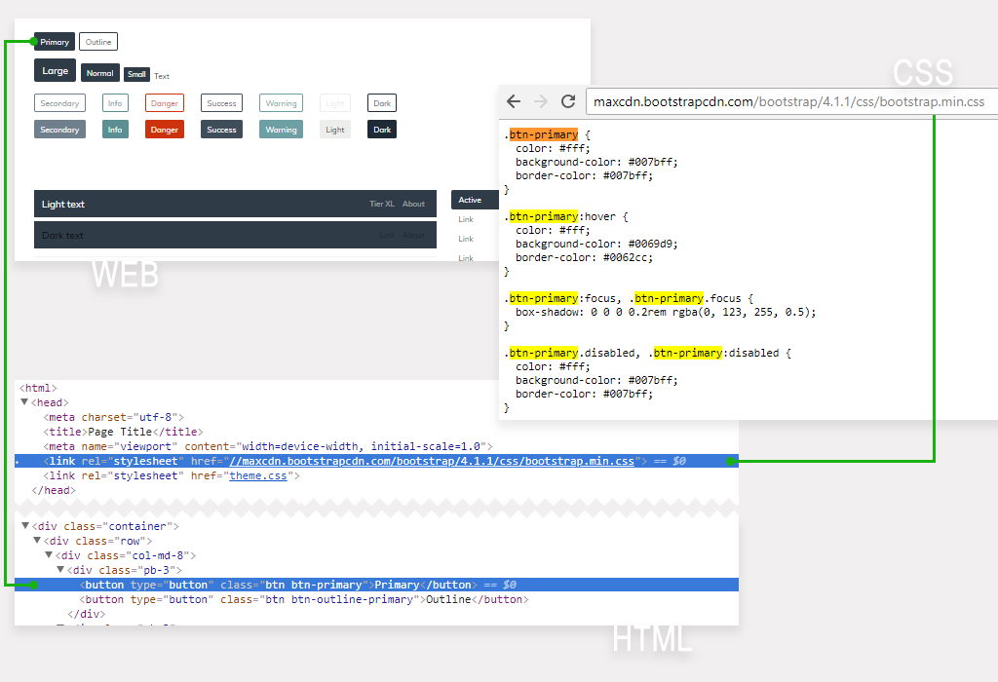998x682 pixels.
Task: Reload the bootstrap.min.css page
Action: pos(568,101)
